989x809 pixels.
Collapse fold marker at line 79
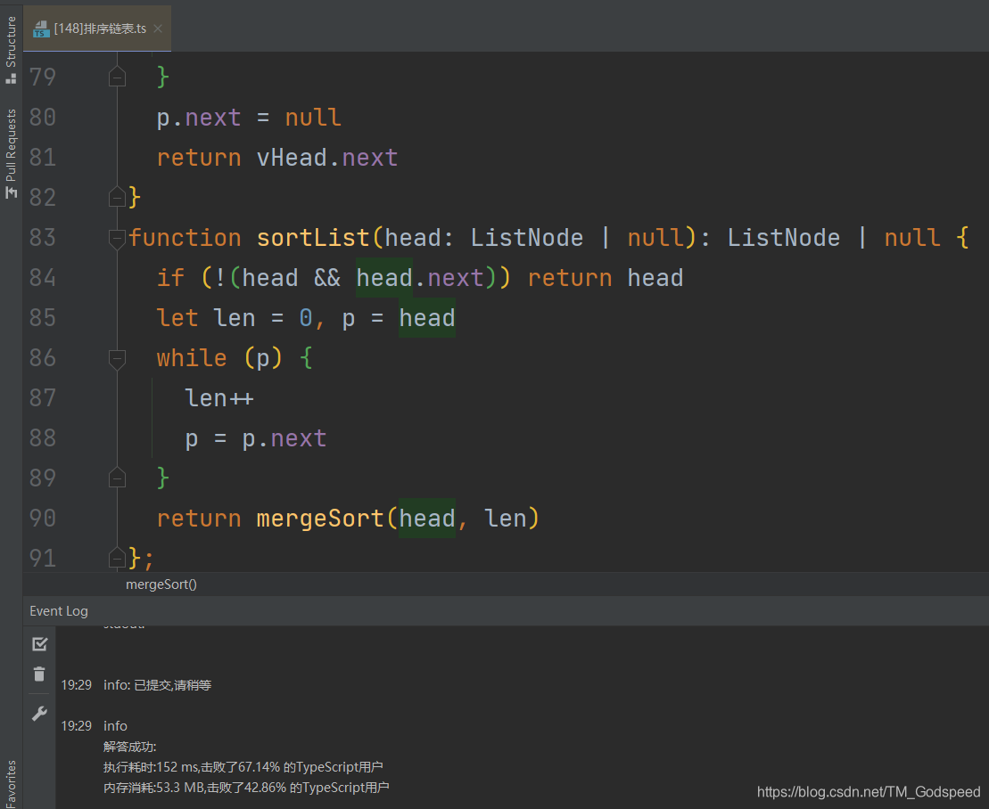pyautogui.click(x=117, y=77)
